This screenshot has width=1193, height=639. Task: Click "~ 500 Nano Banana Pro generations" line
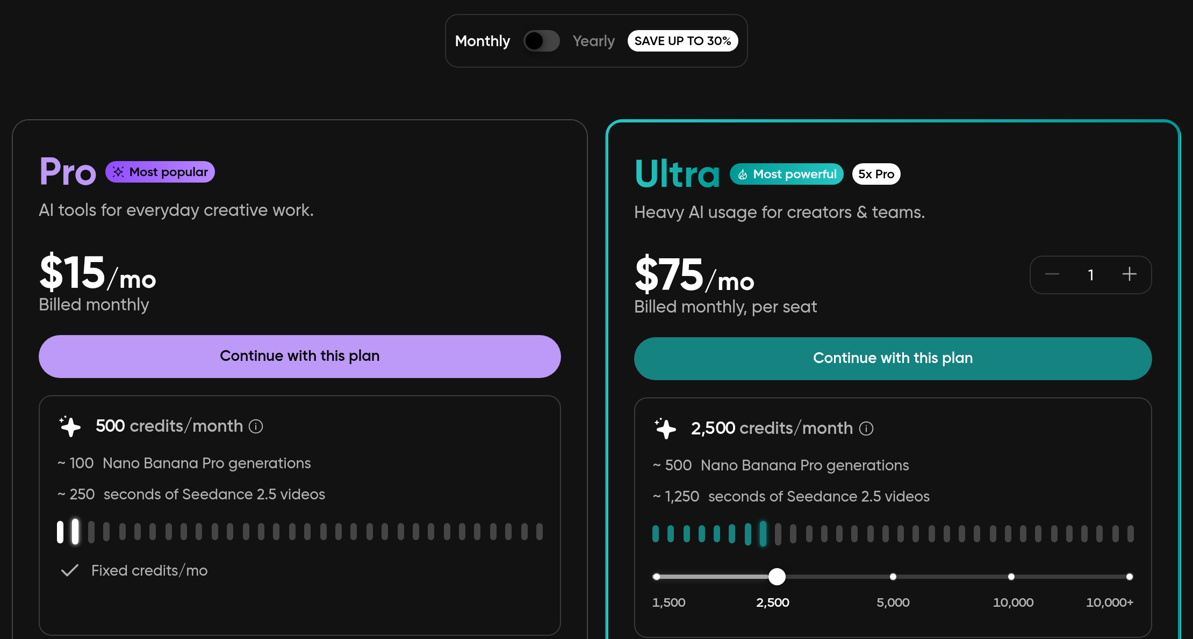[x=780, y=466]
